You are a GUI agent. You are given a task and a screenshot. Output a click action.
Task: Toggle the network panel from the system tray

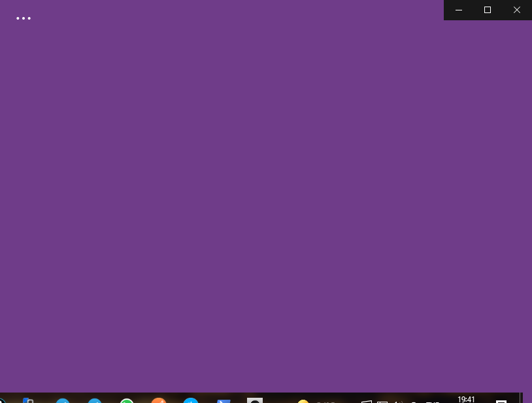[x=383, y=400]
